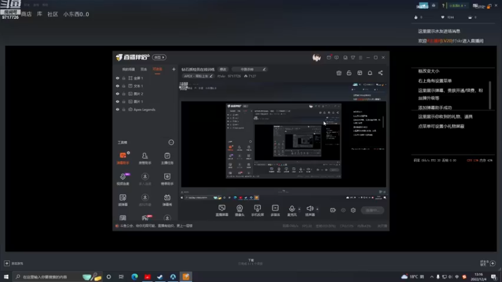502x282 pixels.
Task: Toggle lock on Apex Legends source
Action: click(x=124, y=109)
